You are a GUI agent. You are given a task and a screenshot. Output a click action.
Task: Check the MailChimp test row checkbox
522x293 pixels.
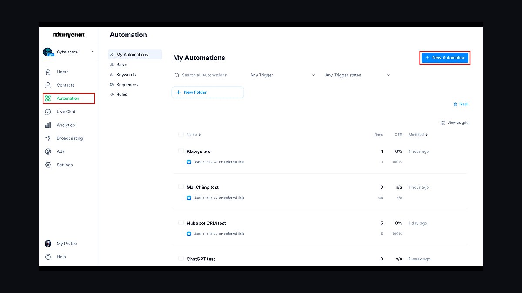181,187
